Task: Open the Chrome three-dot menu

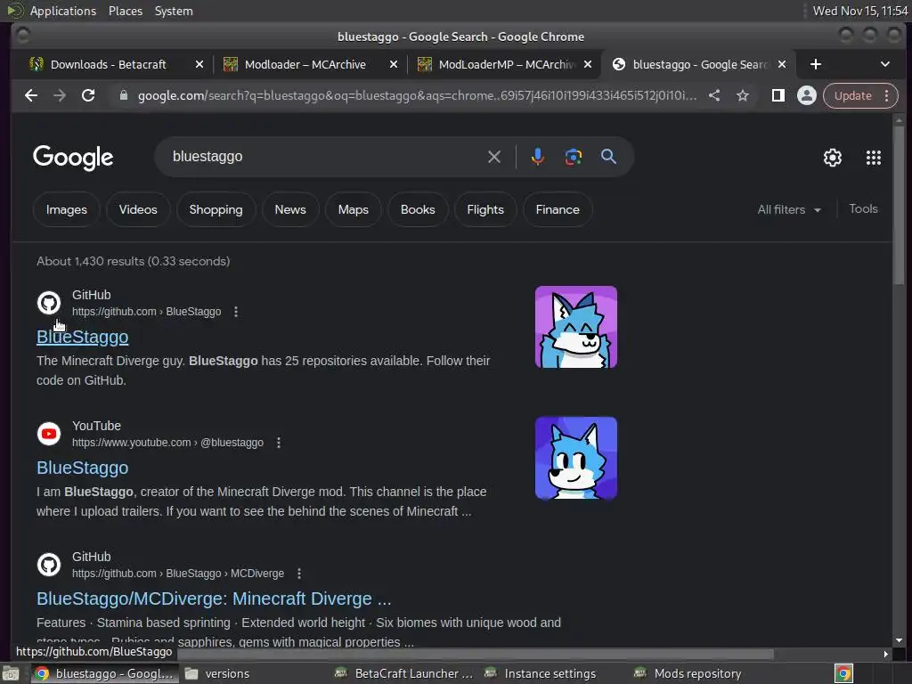Action: [x=886, y=95]
